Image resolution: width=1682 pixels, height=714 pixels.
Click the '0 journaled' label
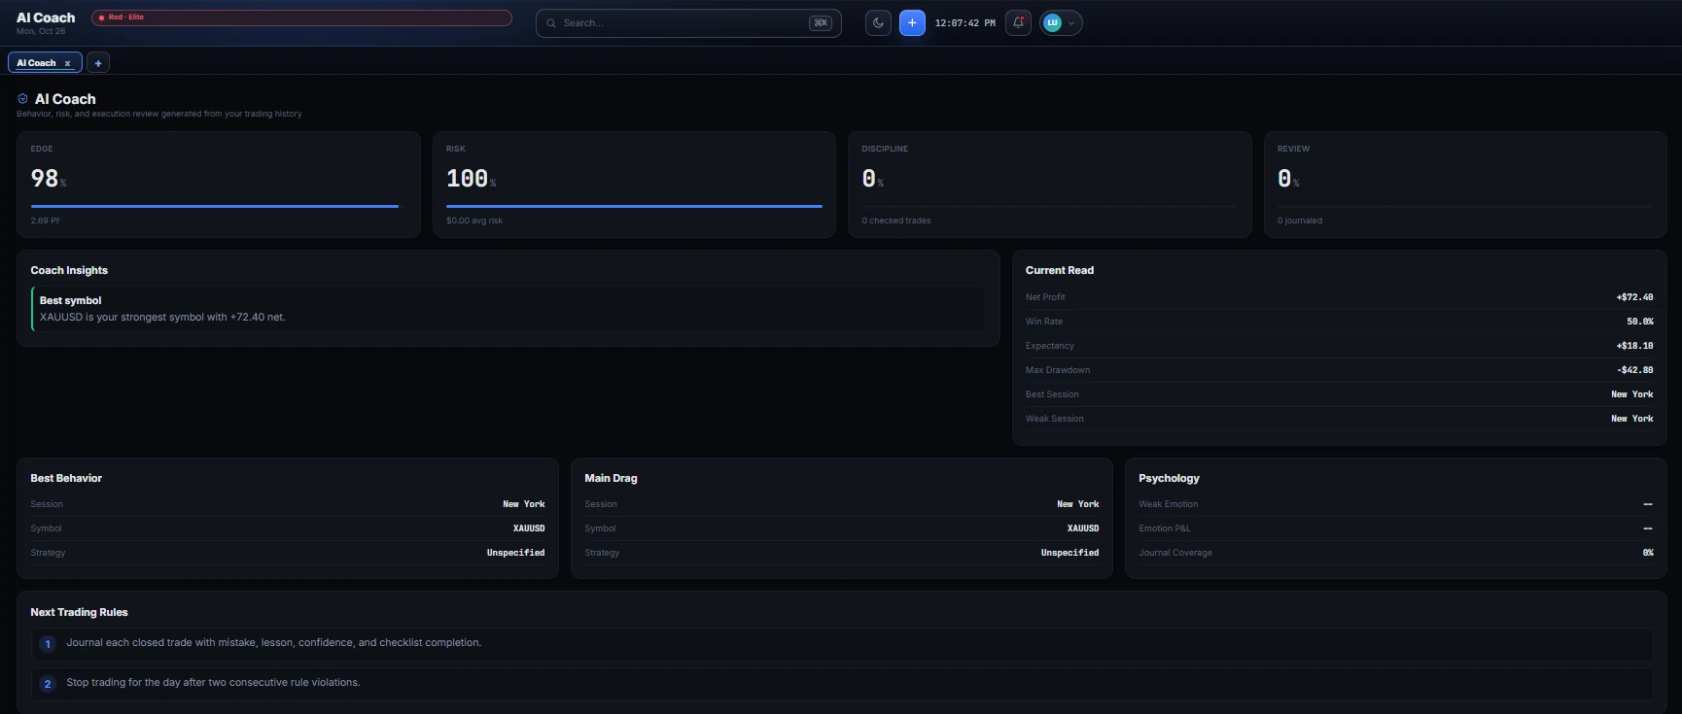1300,221
